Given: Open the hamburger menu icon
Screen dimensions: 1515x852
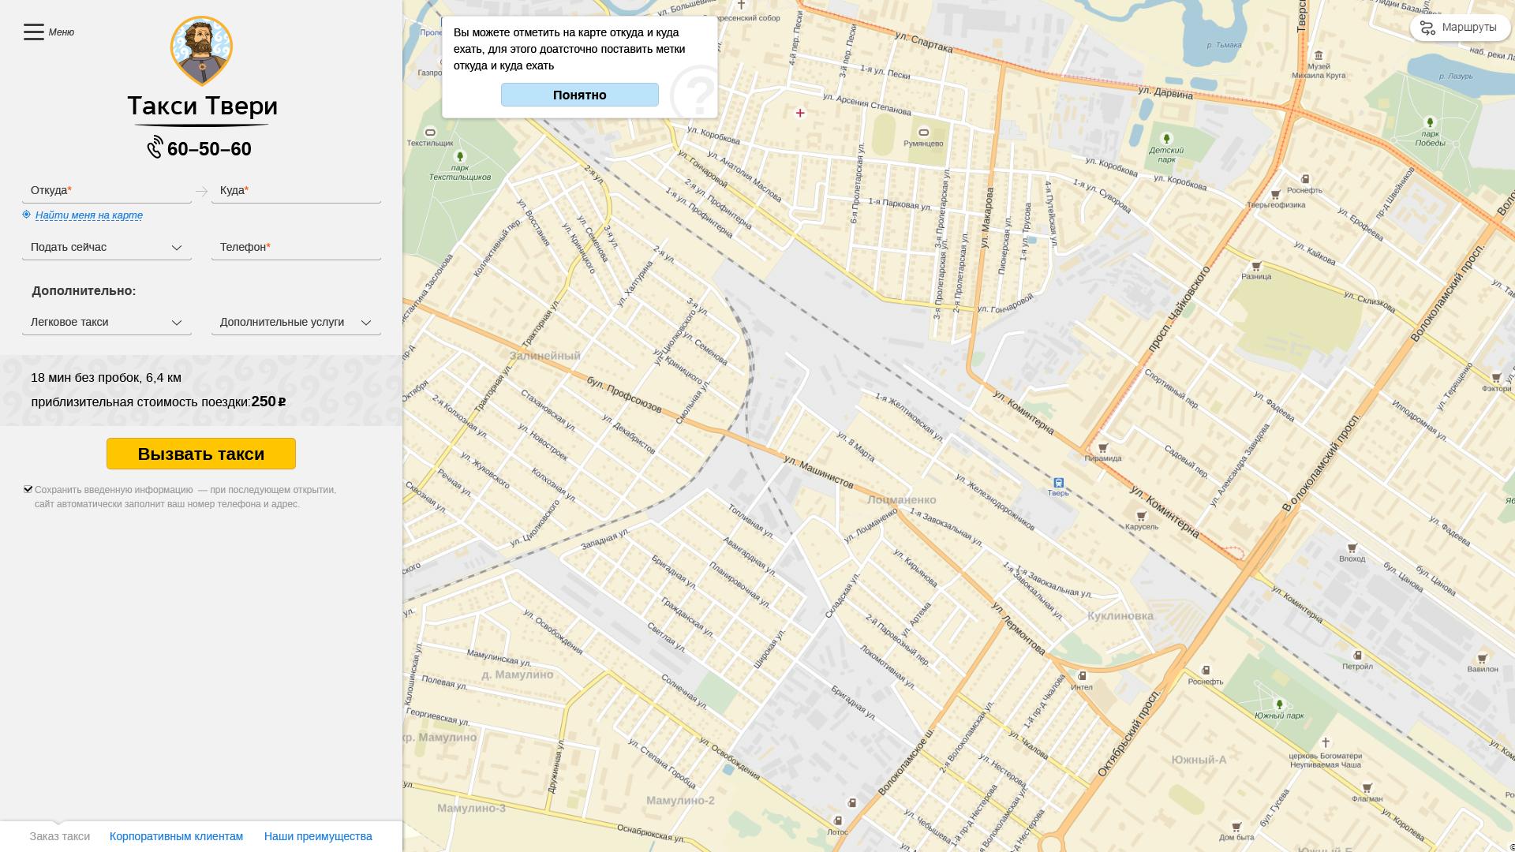Looking at the screenshot, I should 33,32.
